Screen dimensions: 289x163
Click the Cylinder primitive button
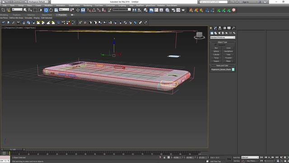tap(216, 55)
